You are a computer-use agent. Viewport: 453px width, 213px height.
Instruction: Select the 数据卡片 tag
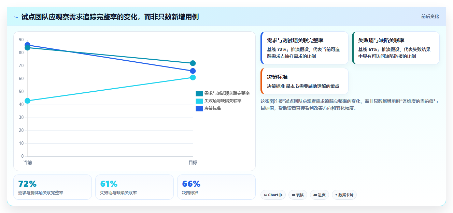click(344, 195)
